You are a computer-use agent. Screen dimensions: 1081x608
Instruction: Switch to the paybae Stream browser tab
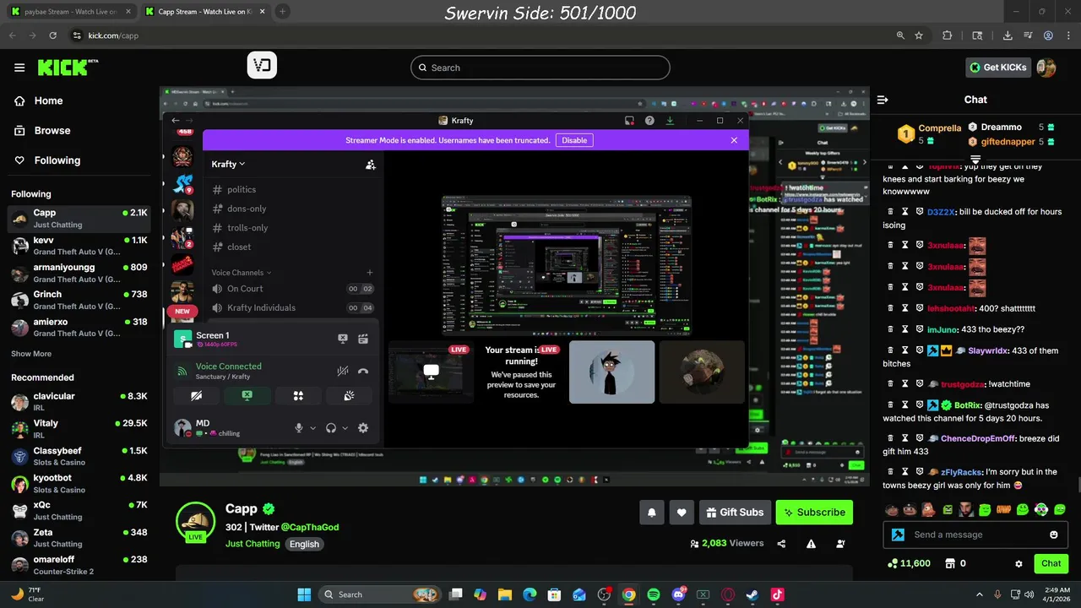70,11
